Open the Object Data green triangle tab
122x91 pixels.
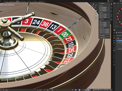(x=114, y=59)
